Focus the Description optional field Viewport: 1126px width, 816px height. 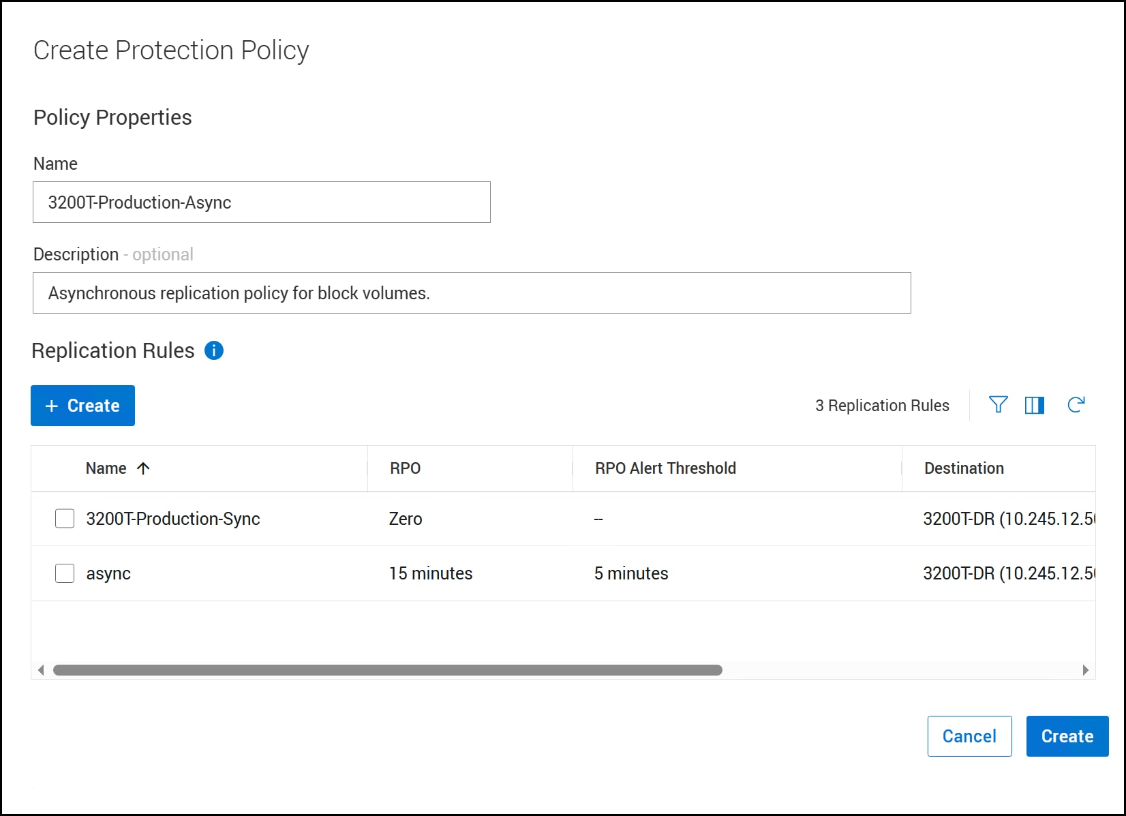click(x=472, y=293)
